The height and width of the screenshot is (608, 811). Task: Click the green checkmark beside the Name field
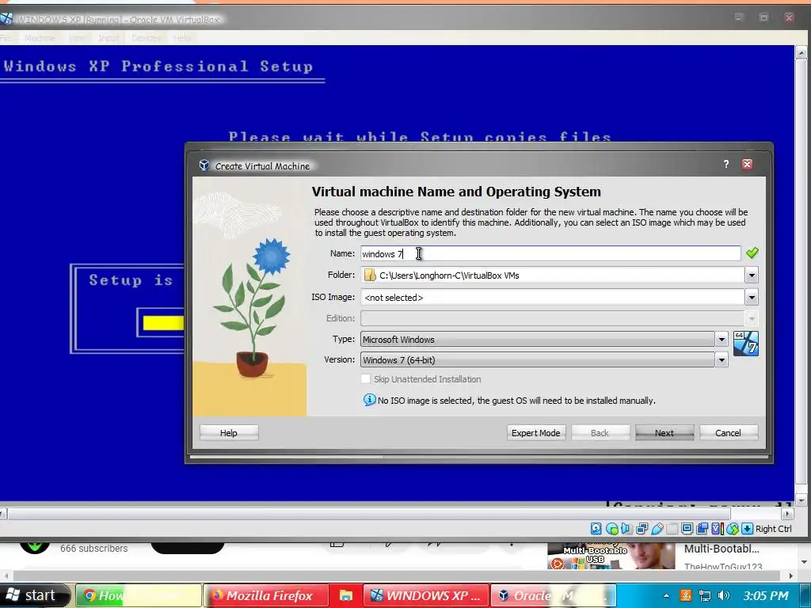point(752,253)
